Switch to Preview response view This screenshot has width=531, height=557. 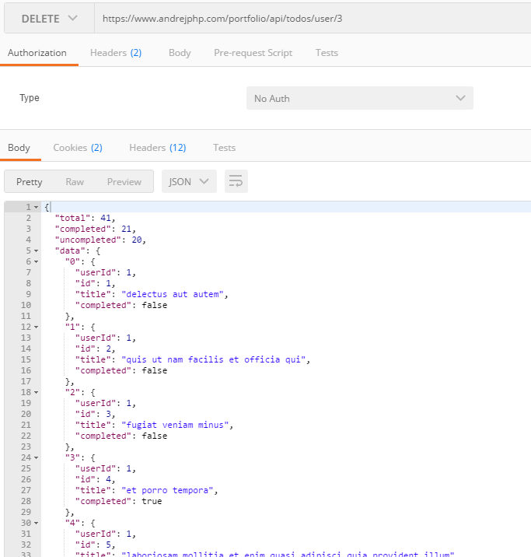(124, 182)
